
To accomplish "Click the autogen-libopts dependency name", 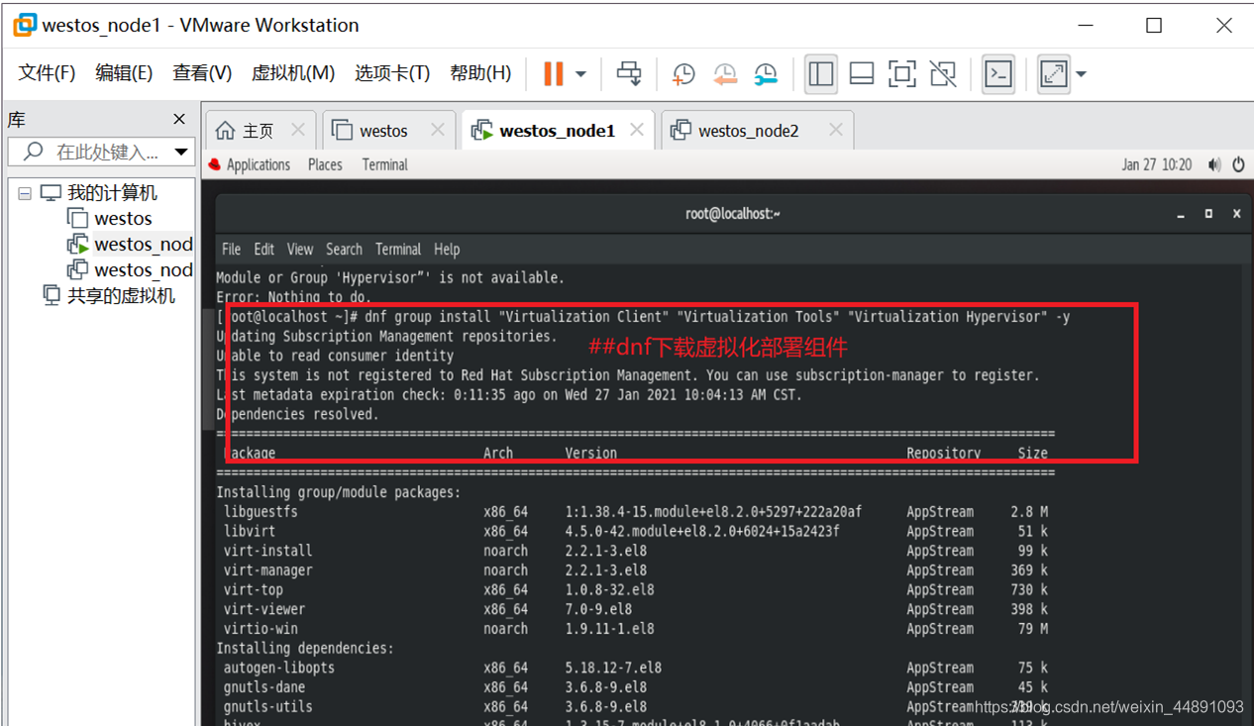I will click(x=279, y=668).
